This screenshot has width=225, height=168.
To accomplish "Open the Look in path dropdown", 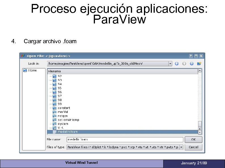I will [170, 64].
